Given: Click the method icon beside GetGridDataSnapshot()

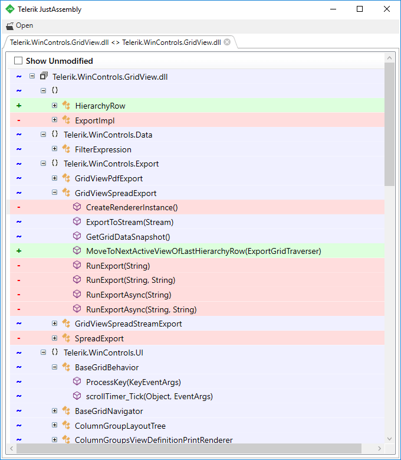Looking at the screenshot, I should 77,236.
